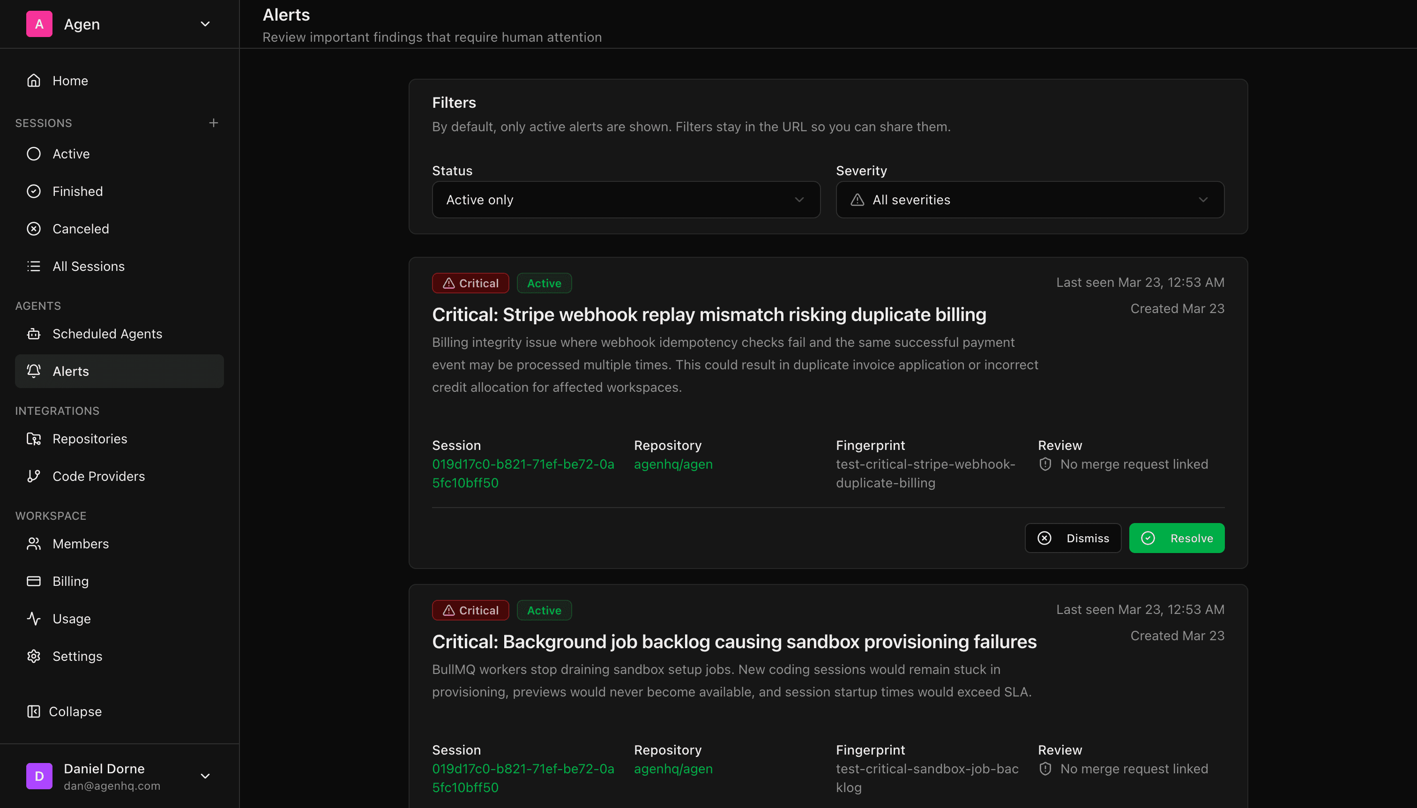Dismiss the Stripe webhook replay alert

point(1073,538)
